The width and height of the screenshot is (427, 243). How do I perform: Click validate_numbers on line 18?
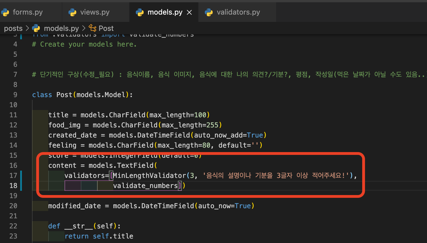[x=146, y=185]
